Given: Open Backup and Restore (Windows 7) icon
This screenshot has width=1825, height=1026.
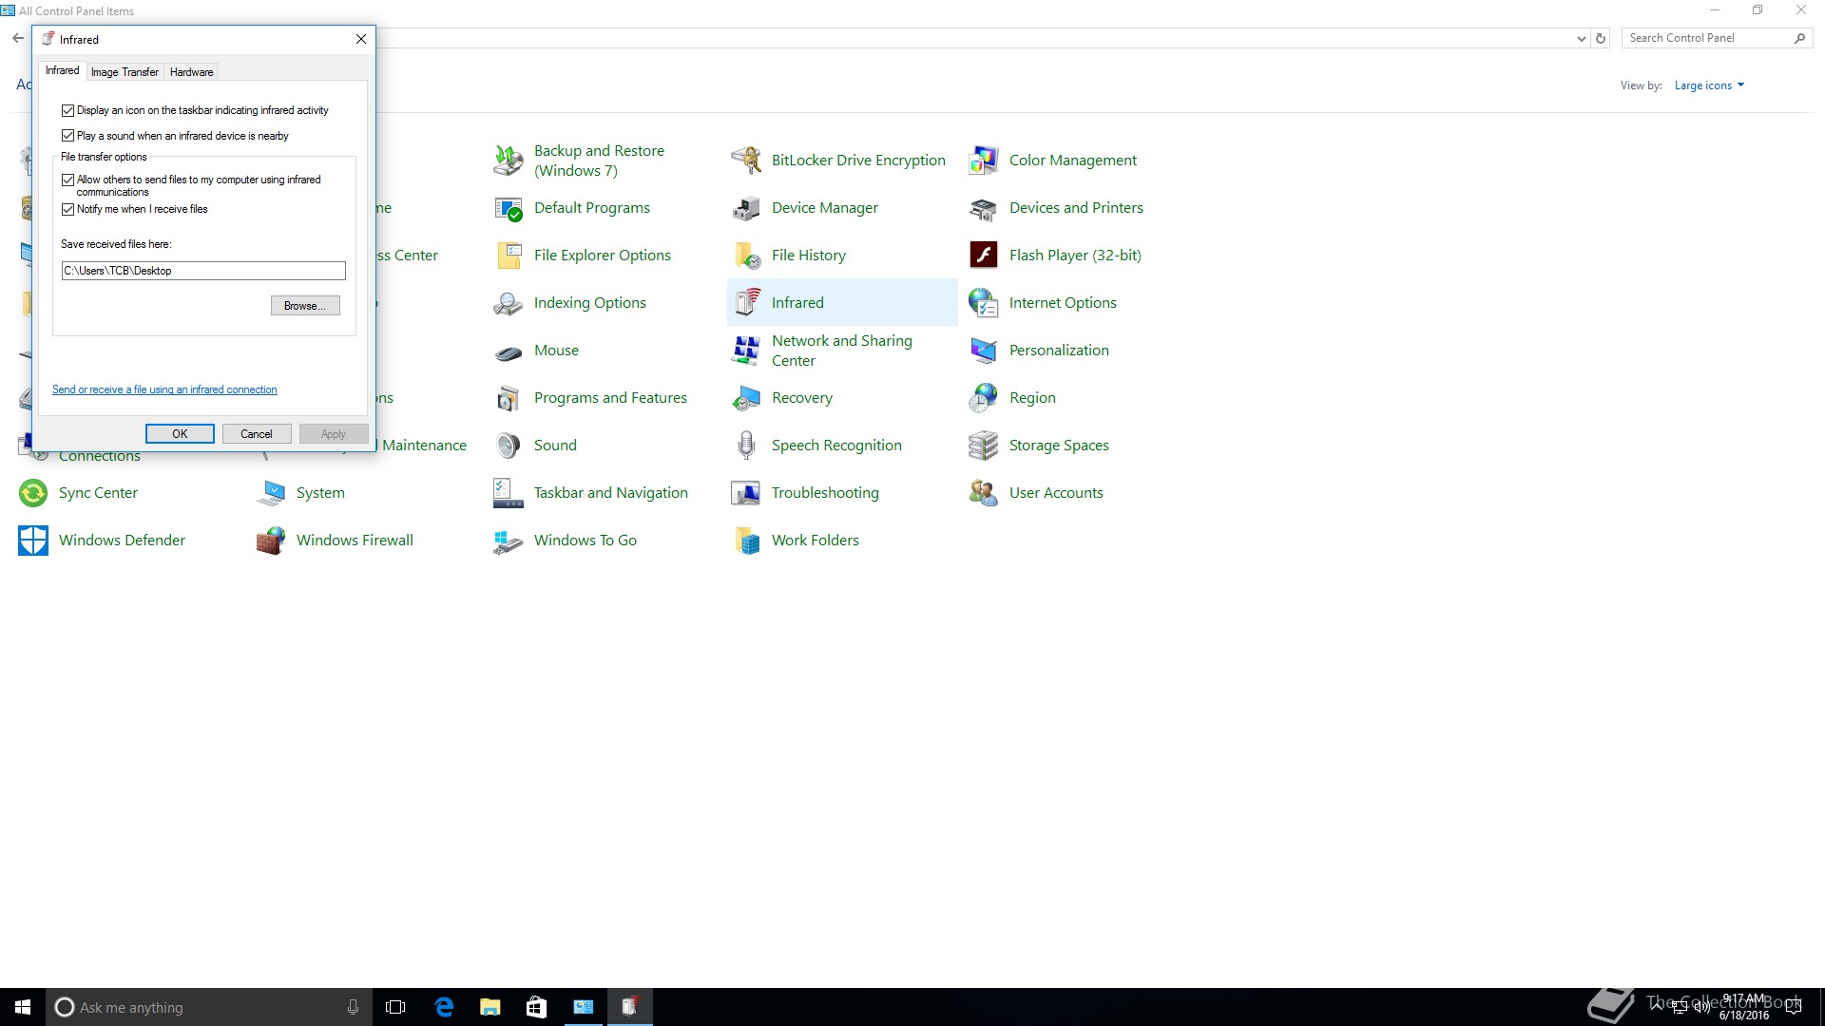Looking at the screenshot, I should 509,161.
